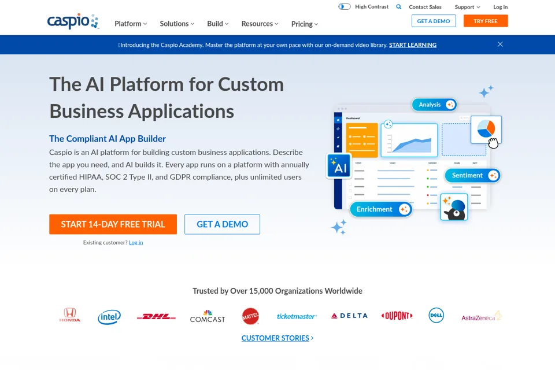Viewport: 555px width, 370px height.
Task: Click the Ticketmaster logo
Action: pyautogui.click(x=297, y=316)
